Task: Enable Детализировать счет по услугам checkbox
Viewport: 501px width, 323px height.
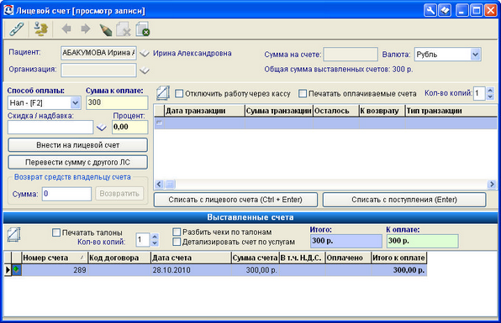Action: (x=177, y=242)
